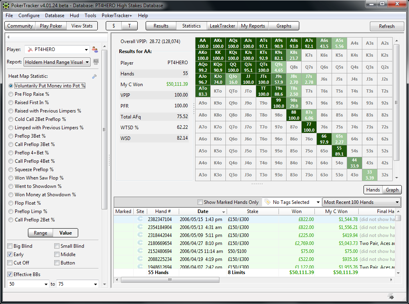Click the Graph button beside Hands
409x304 pixels.
tap(391, 190)
